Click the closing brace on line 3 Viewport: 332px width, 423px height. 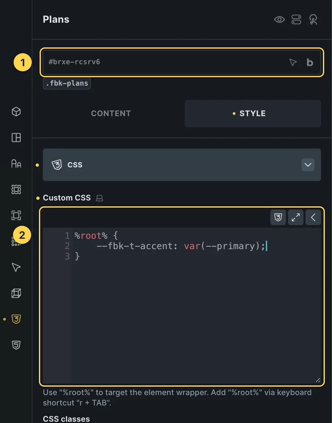click(x=77, y=257)
